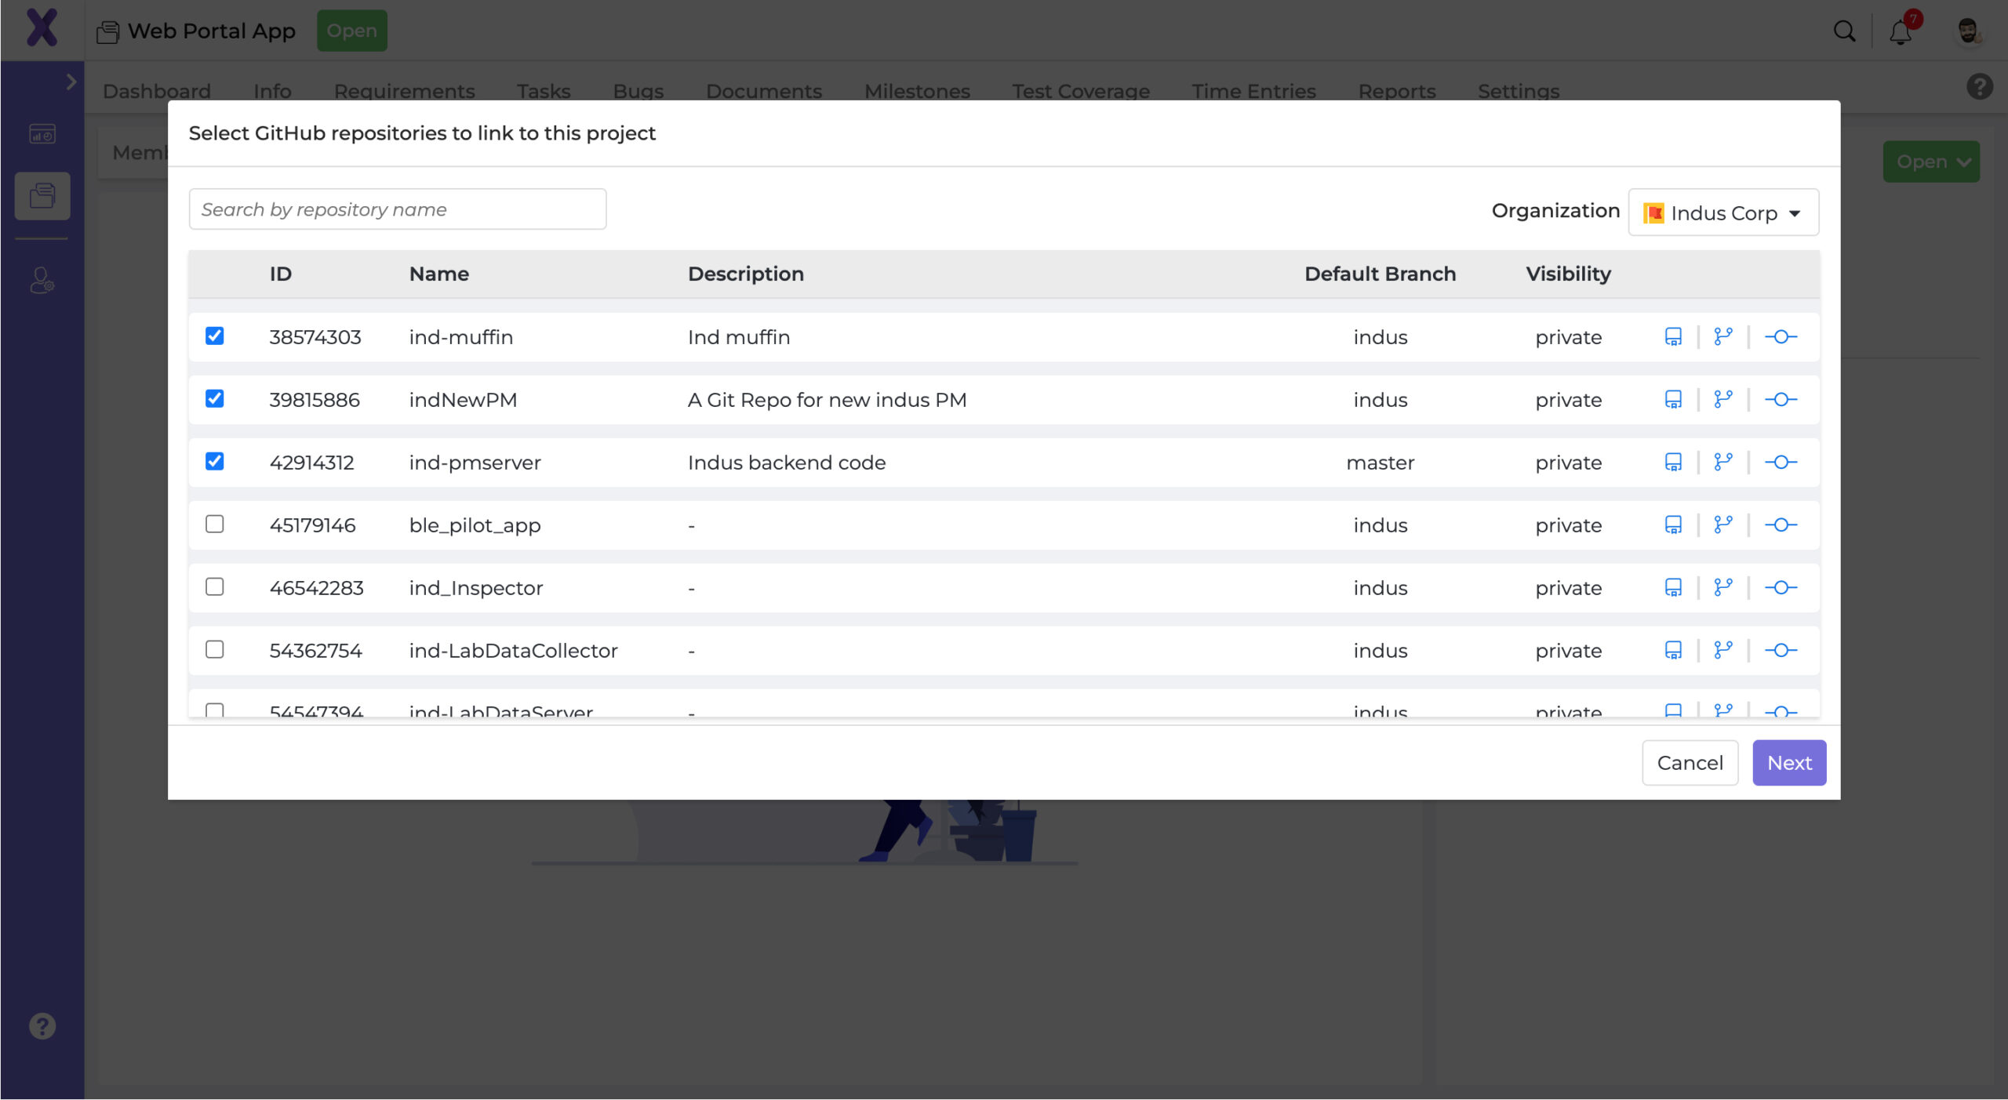The width and height of the screenshot is (2008, 1100).
Task: Open repository icon for ind_Inspector row
Action: 1672,587
